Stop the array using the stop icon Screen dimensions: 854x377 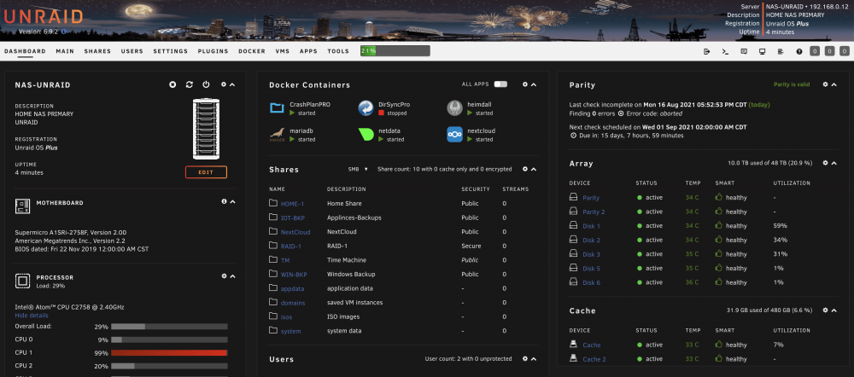173,84
